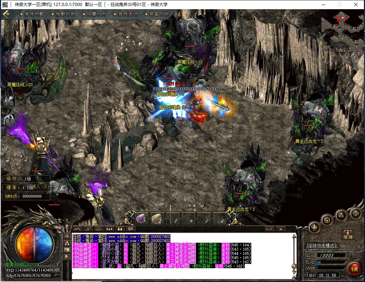Select empty quick slot 4
365x282 pixels.
pos(188,219)
